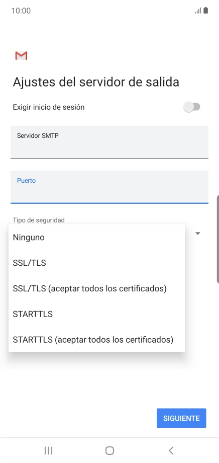
Task: Check the battery status icon
Action: 206,11
